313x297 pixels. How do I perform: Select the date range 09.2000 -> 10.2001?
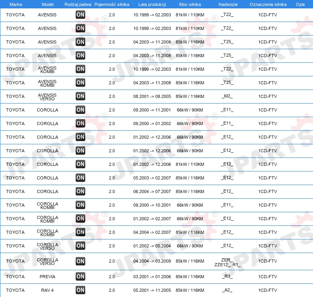(x=152, y=205)
